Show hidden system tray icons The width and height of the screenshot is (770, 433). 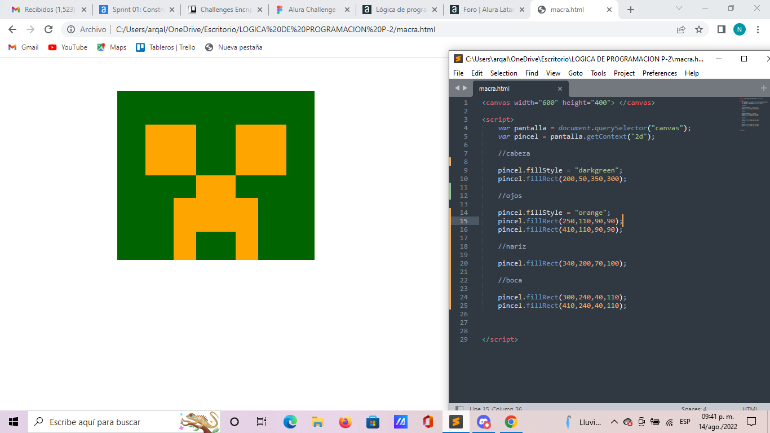pyautogui.click(x=614, y=422)
